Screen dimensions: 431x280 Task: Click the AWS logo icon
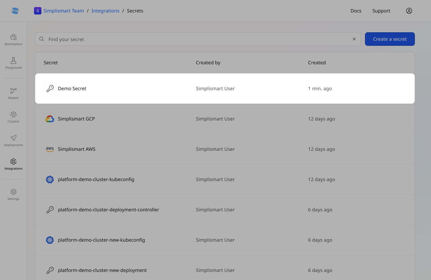point(50,149)
